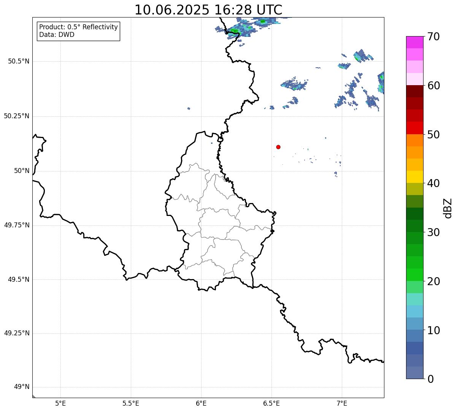This screenshot has height=411, width=457.
Task: Pick the dark maroon segment just below 60
Action: tap(414, 91)
